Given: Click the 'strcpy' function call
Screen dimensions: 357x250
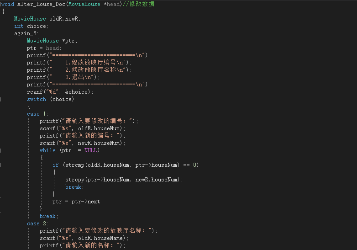Looking at the screenshot, I should [75, 180].
